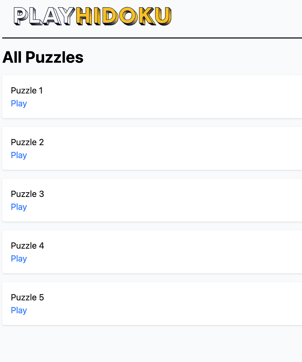Launch Puzzle 4 via Play link

pos(19,259)
